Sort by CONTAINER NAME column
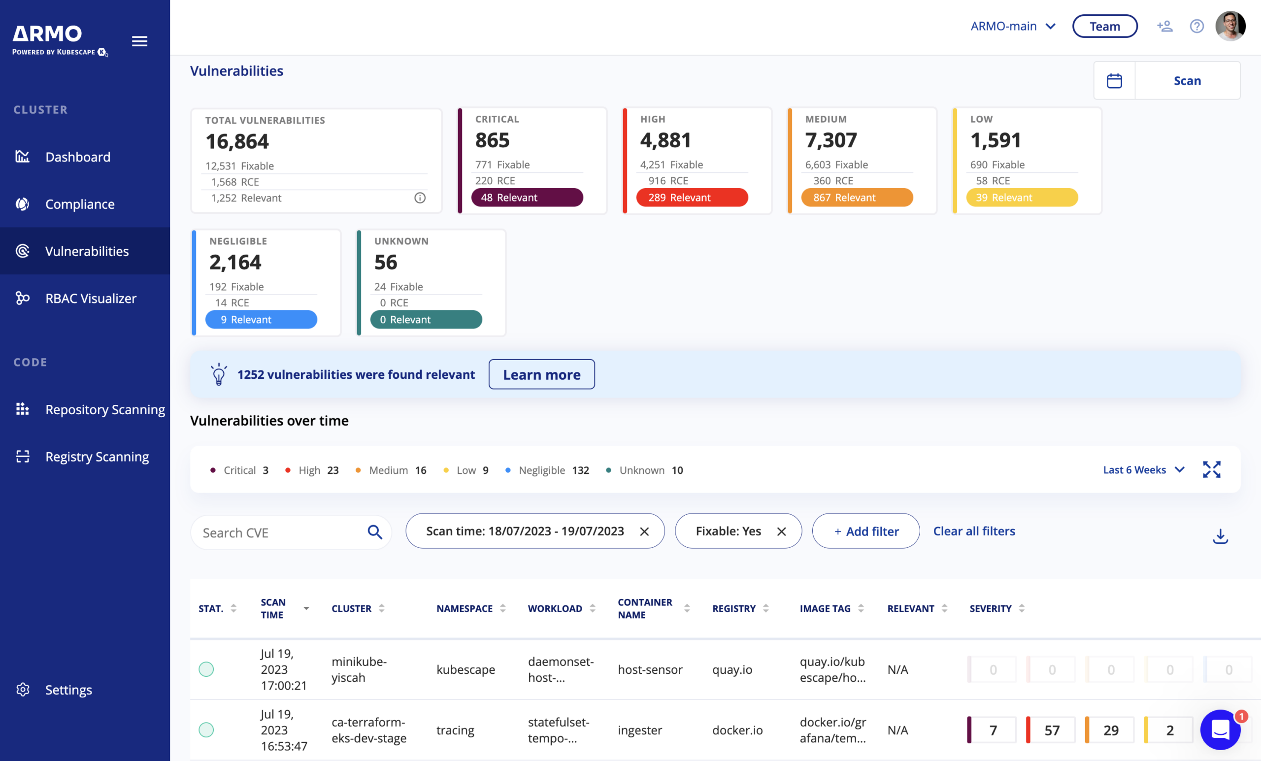The image size is (1261, 761). tap(654, 608)
